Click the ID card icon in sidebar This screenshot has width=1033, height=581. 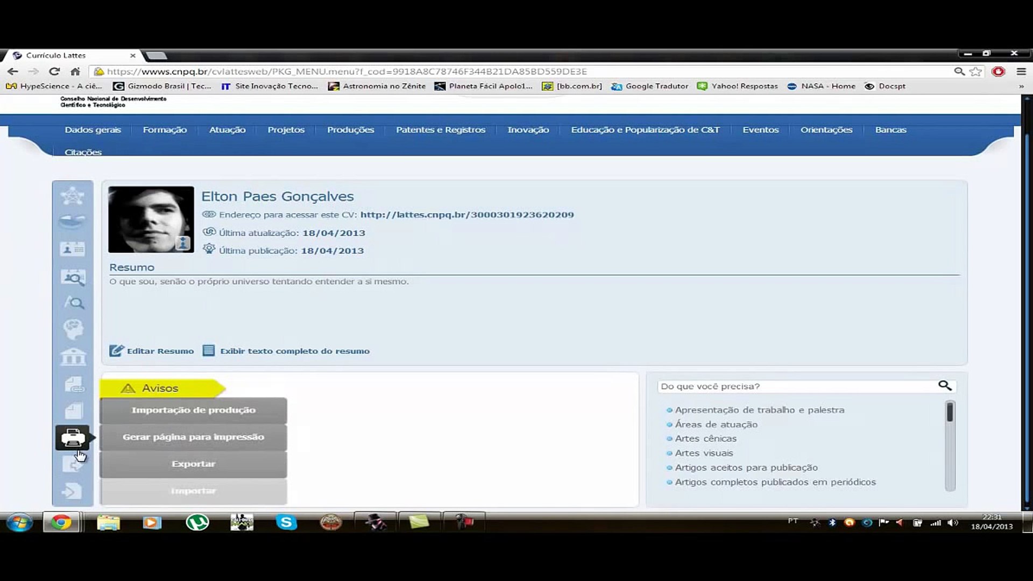click(x=73, y=249)
